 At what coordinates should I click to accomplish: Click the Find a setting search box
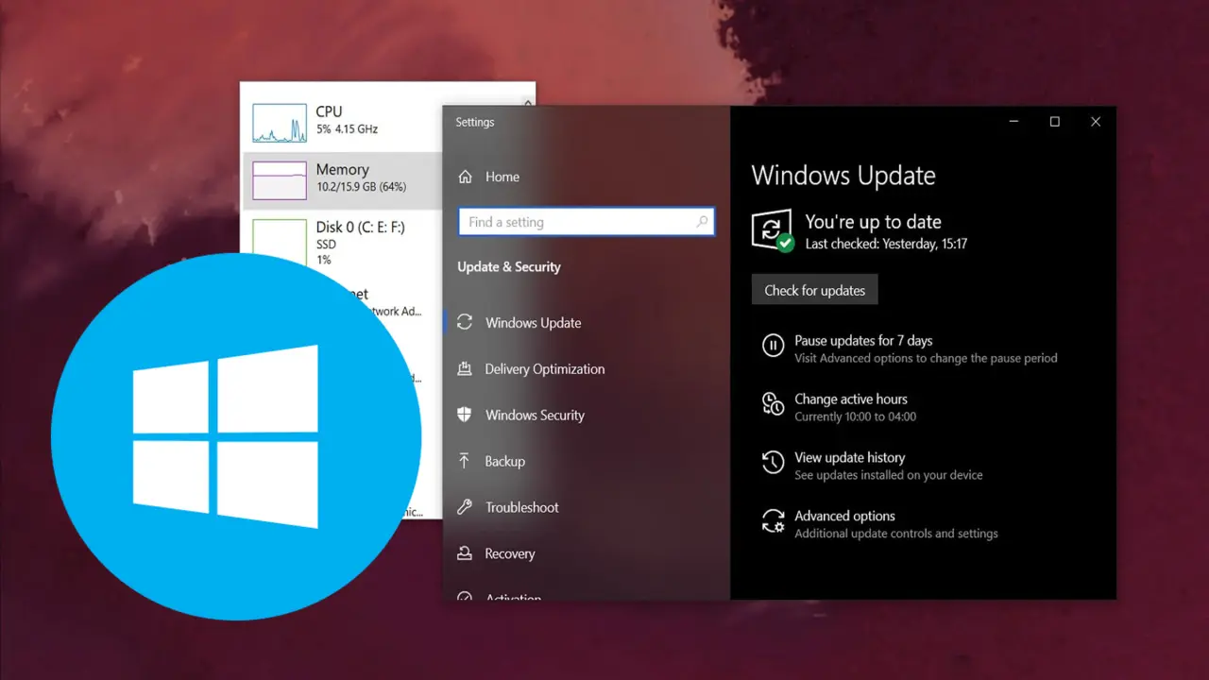pyautogui.click(x=576, y=222)
